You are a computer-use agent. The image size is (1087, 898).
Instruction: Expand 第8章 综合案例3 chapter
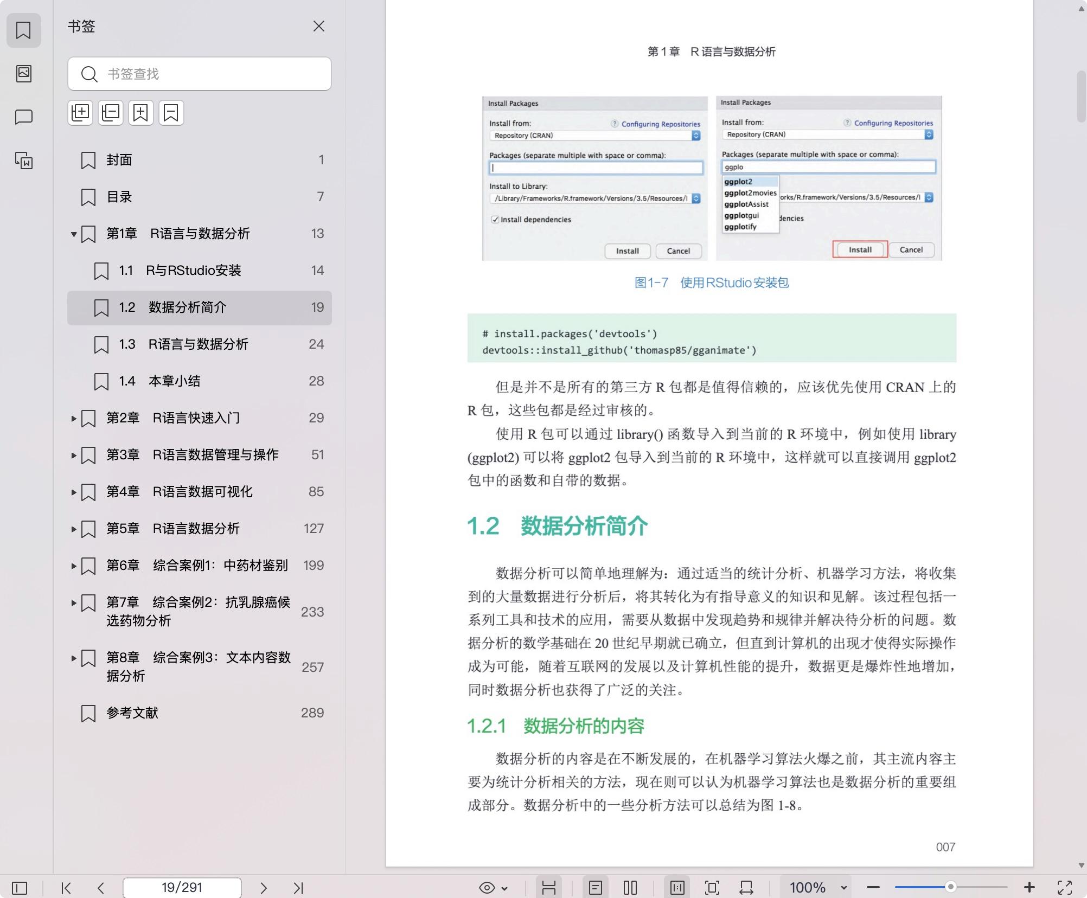(73, 658)
